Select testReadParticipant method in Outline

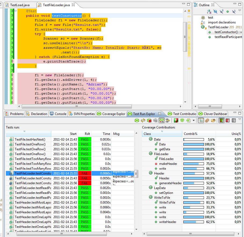coord(228,37)
